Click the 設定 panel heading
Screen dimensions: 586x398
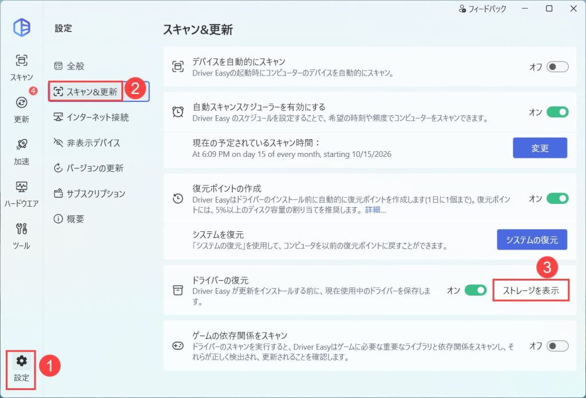(x=63, y=29)
